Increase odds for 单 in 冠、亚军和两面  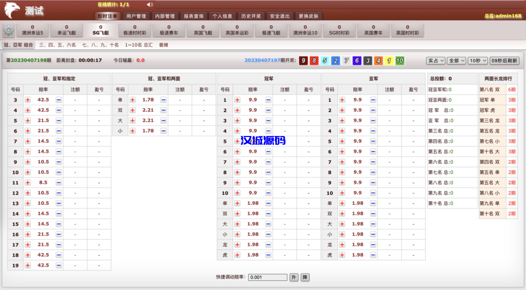click(x=133, y=100)
